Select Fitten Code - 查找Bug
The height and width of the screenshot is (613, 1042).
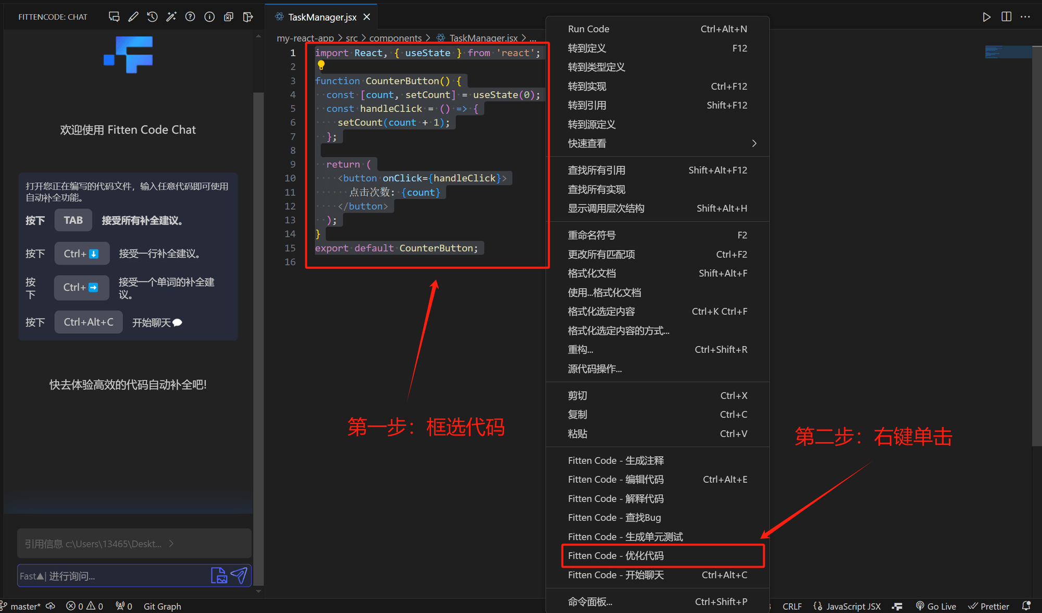click(x=658, y=518)
